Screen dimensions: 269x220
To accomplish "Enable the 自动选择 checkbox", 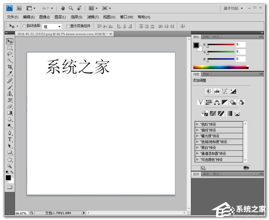I will point(24,26).
